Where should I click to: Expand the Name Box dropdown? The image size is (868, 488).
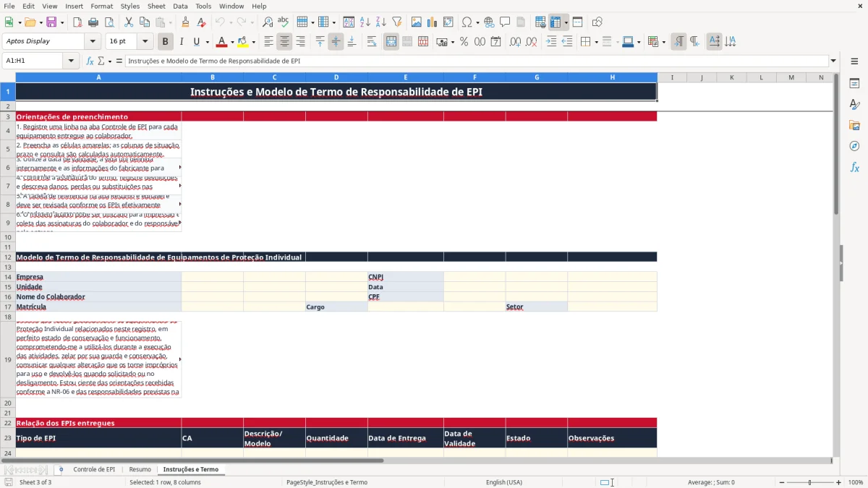(71, 61)
